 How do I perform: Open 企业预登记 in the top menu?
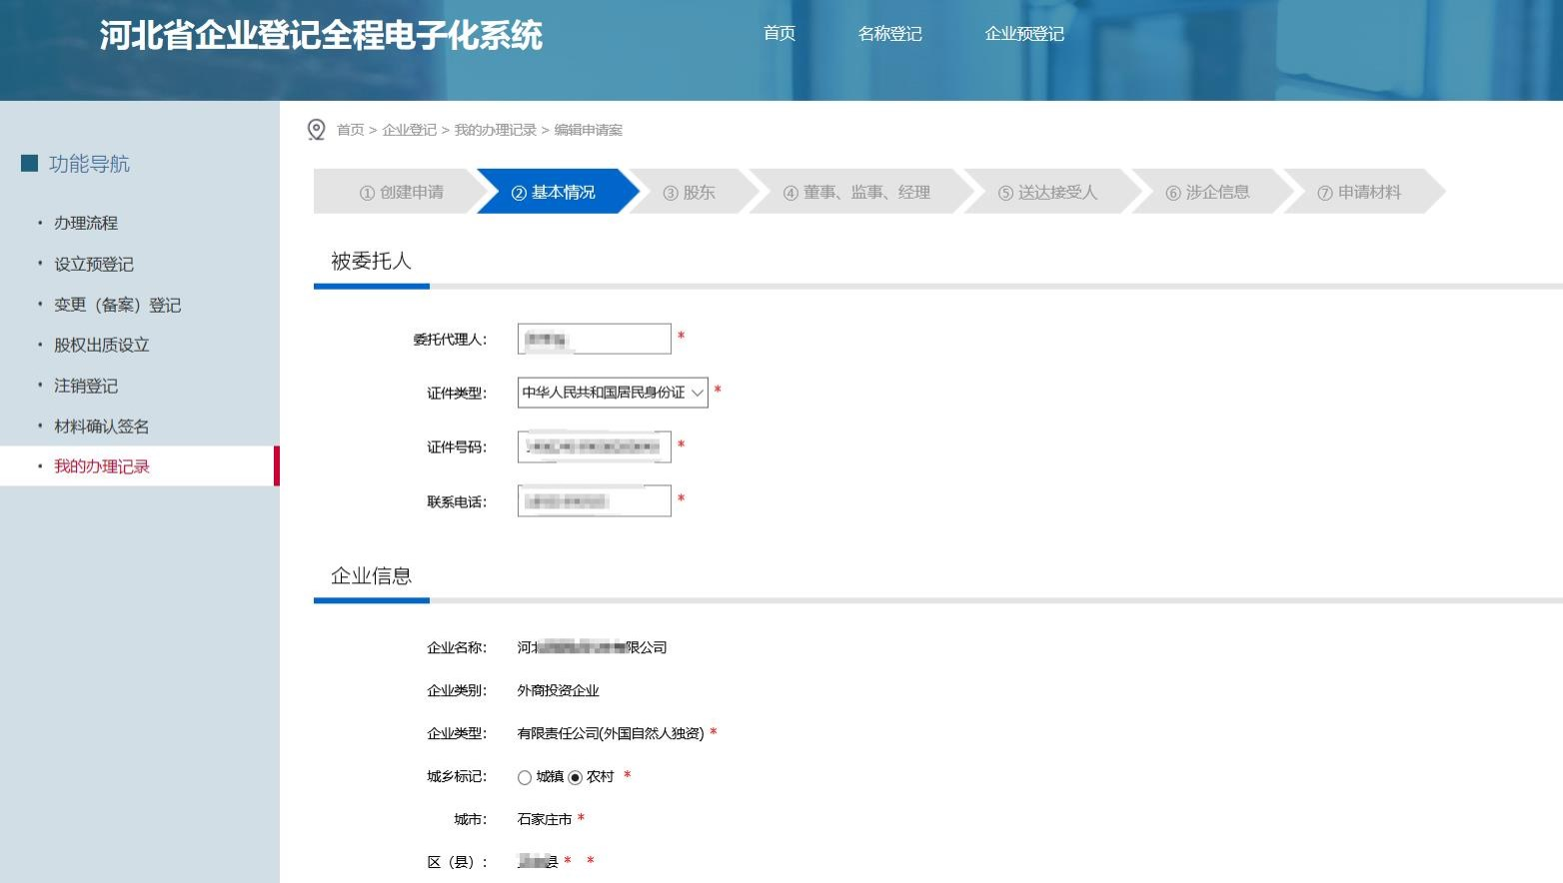point(1024,34)
